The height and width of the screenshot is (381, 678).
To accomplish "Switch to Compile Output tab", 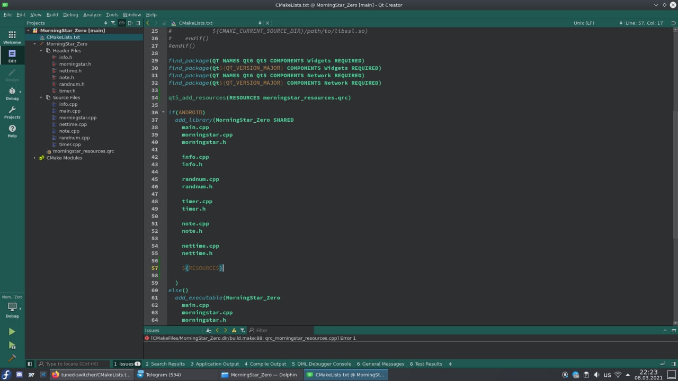I will (x=265, y=364).
